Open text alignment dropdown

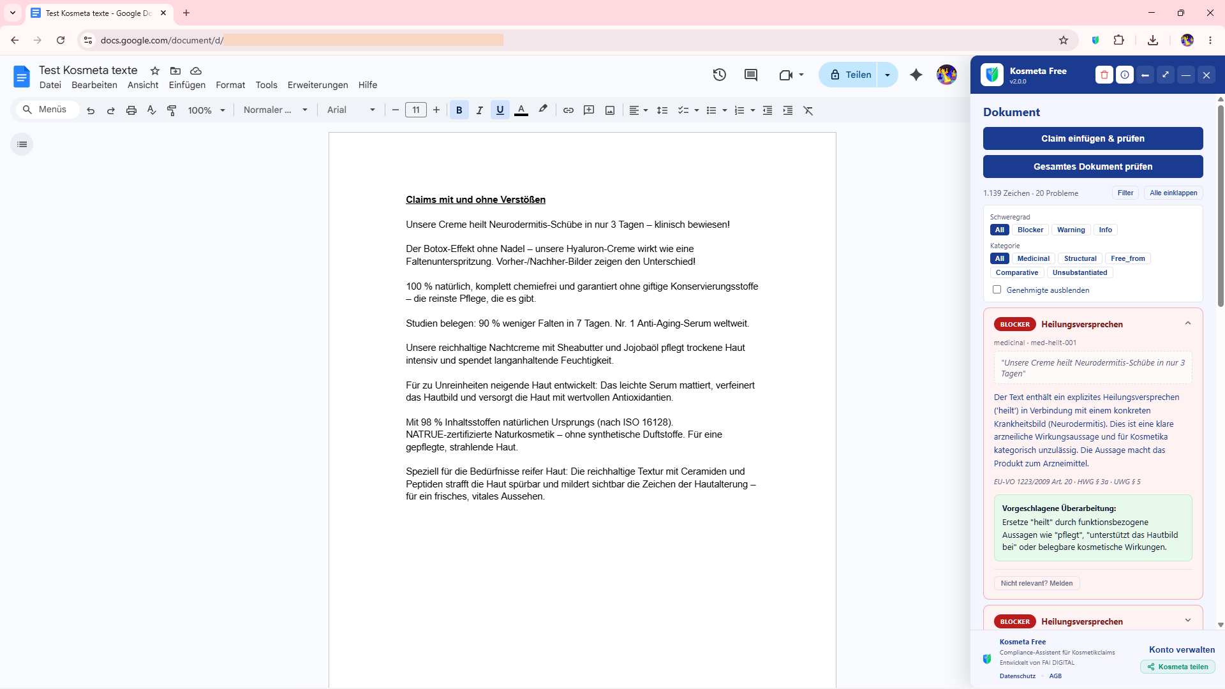638,110
